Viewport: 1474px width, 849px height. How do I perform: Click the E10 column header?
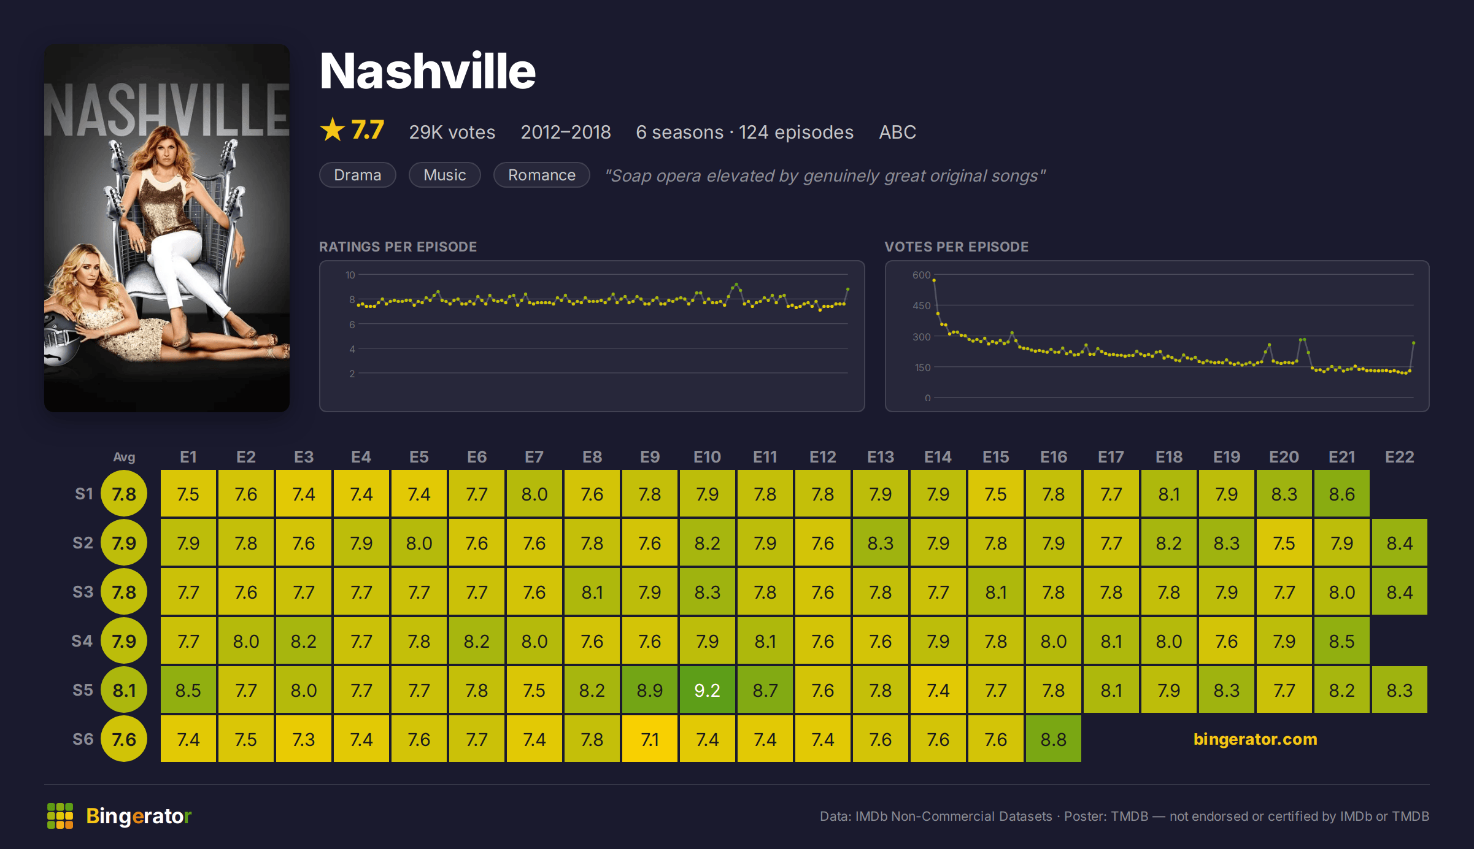708,457
